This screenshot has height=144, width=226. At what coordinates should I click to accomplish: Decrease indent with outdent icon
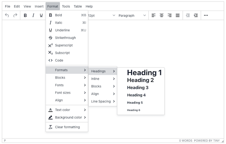click(188, 15)
